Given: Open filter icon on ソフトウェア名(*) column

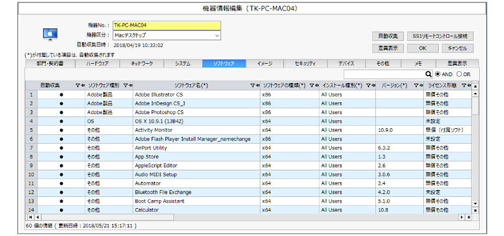Looking at the screenshot, I should coord(253,85).
